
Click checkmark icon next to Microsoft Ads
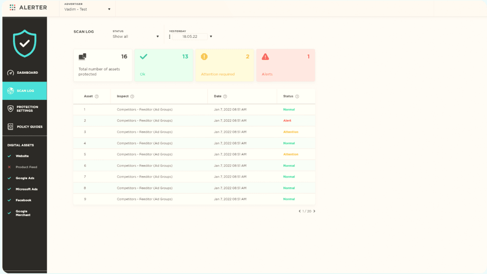pos(9,189)
